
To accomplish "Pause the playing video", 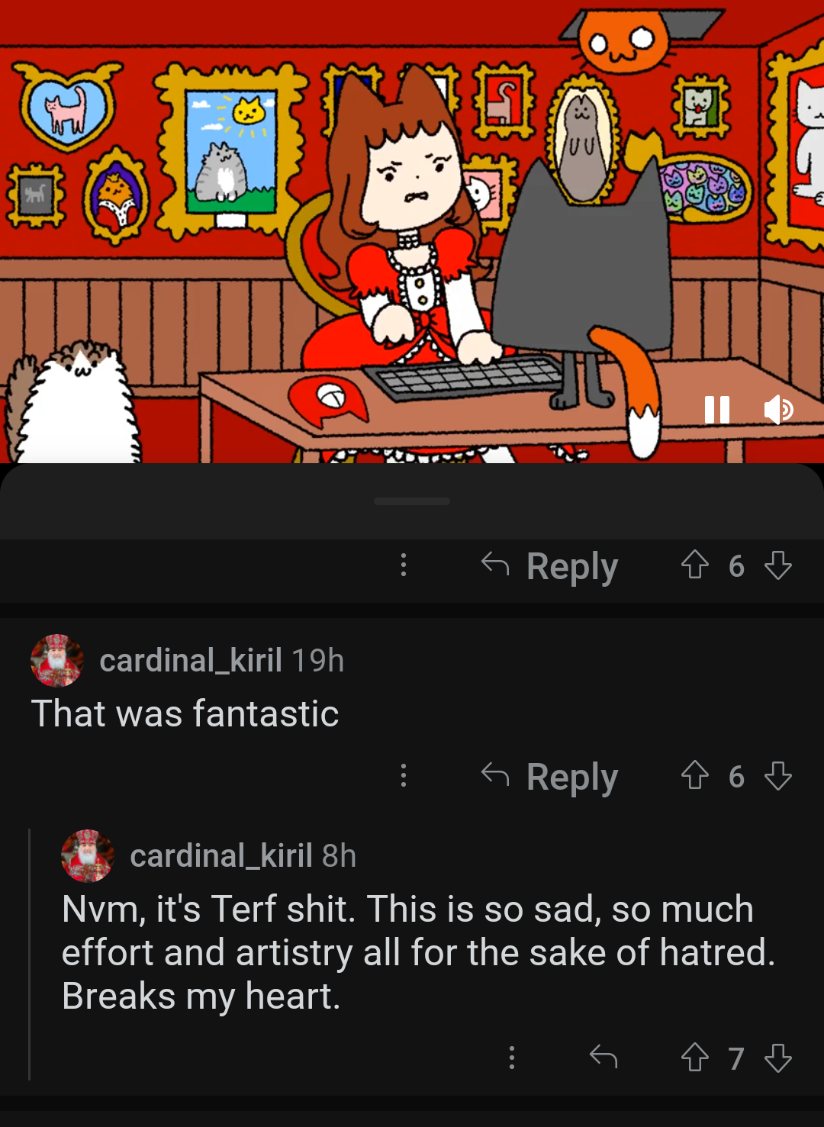I will (717, 410).
